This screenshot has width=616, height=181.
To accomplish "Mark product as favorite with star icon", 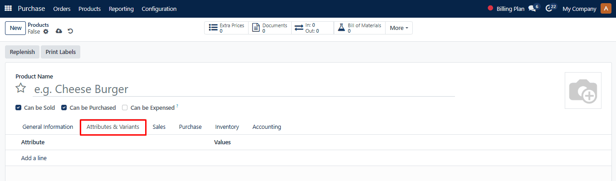I will pyautogui.click(x=21, y=88).
